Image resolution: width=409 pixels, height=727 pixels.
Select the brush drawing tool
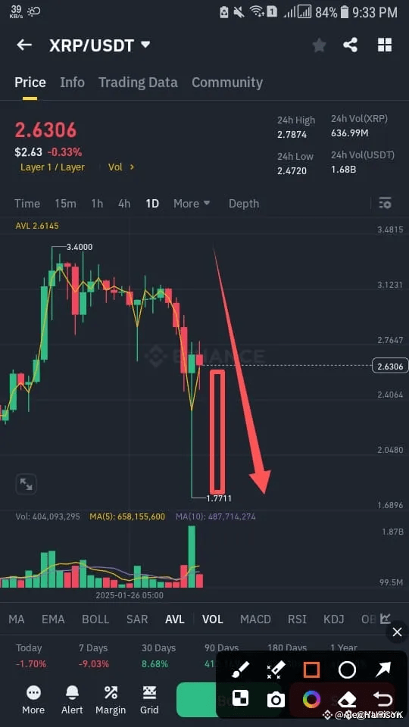[240, 669]
